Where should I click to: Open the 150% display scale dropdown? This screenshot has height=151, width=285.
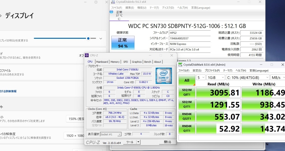point(75,119)
